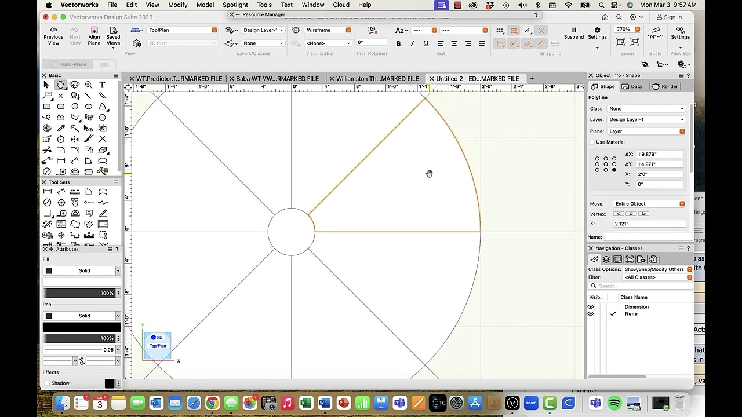This screenshot has width=742, height=417.
Task: Click the Previous View arrow icon
Action: 53,30
